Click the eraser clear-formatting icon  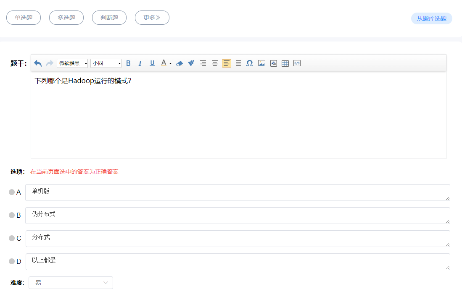180,63
